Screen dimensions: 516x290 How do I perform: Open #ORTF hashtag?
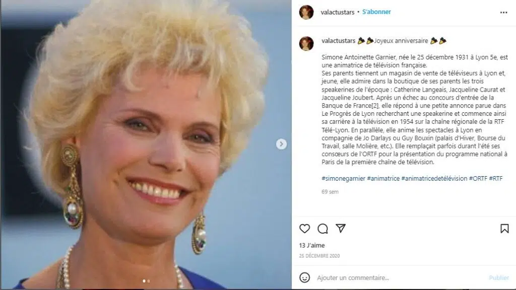(478, 178)
